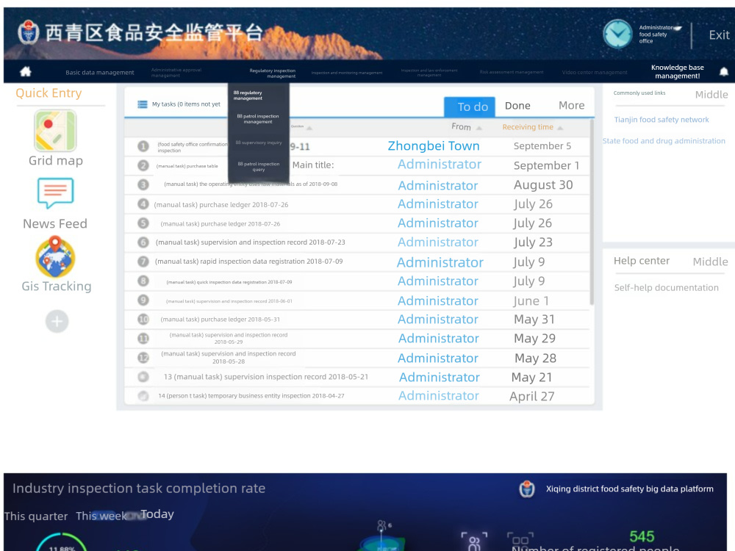Select Today completion rate tab
Viewport: 735px width, 551px height.
157,514
